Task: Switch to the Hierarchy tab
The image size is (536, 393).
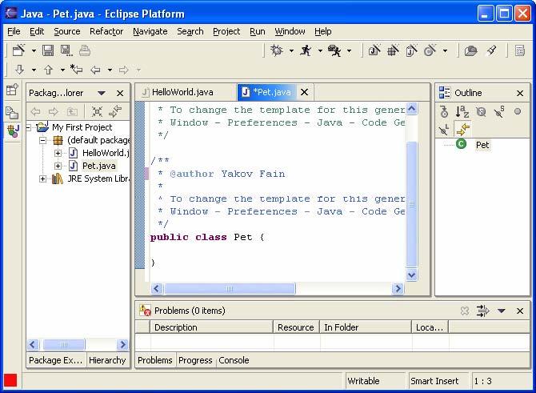Action: (x=107, y=360)
